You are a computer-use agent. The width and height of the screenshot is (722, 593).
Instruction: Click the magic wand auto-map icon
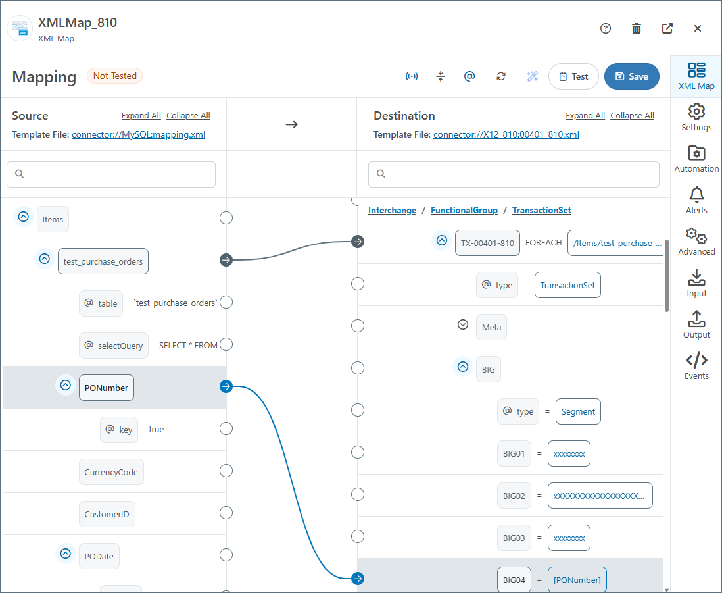tap(533, 76)
